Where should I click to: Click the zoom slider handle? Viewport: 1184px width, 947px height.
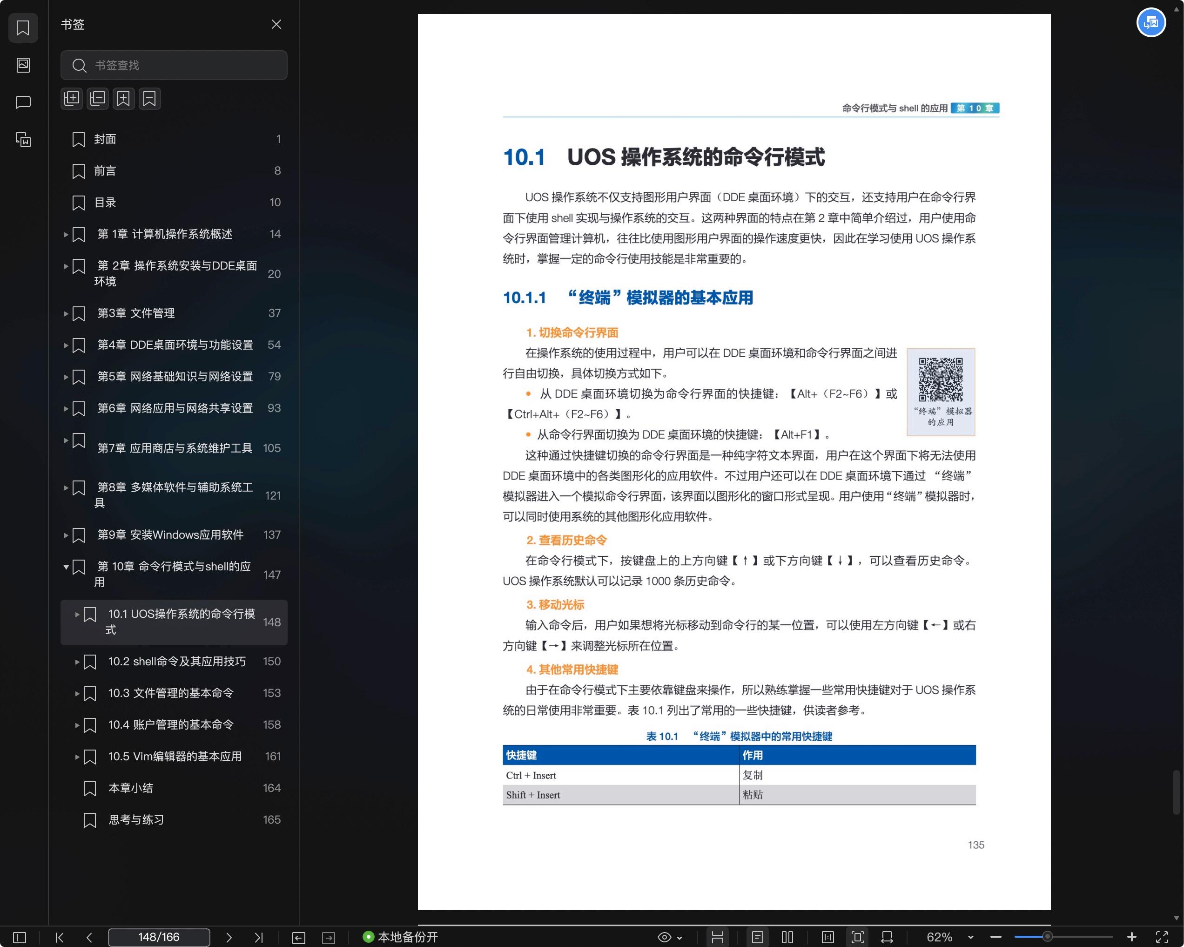tap(1047, 937)
